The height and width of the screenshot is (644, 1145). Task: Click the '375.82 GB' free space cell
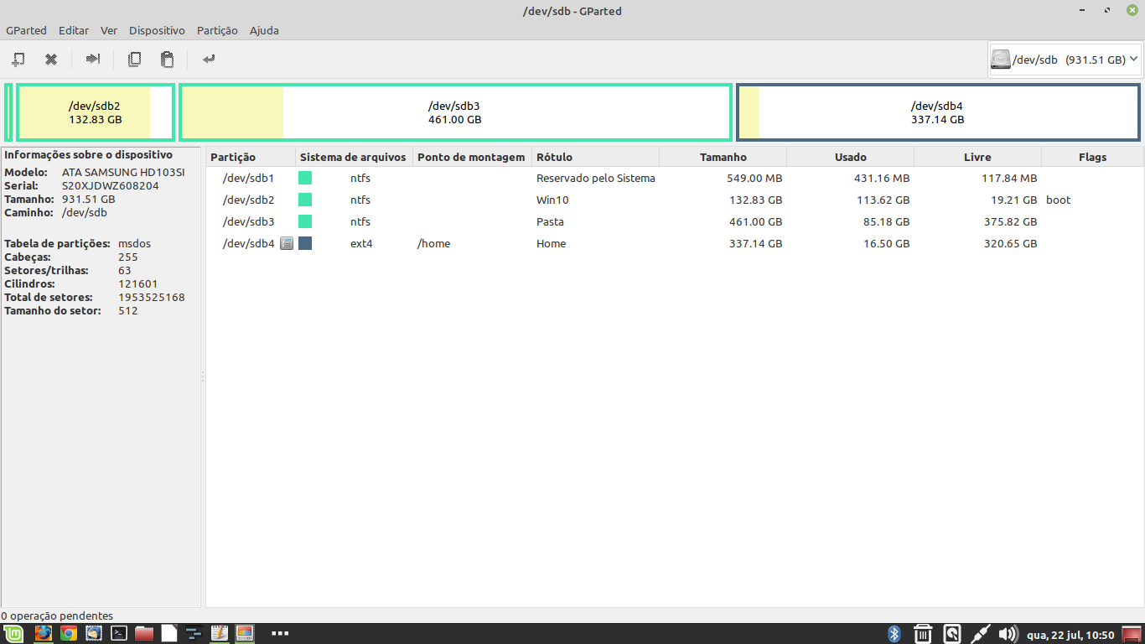(1009, 221)
